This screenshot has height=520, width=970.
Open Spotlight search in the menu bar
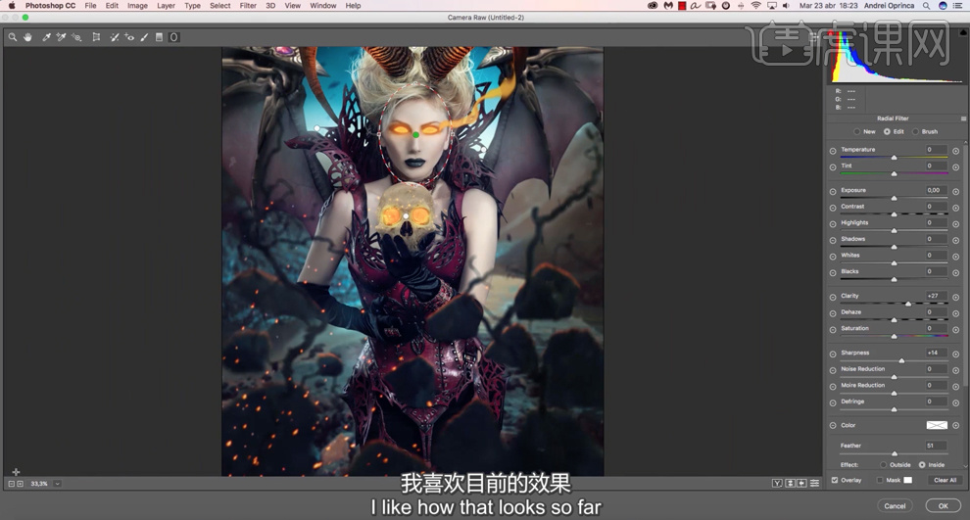coord(926,6)
